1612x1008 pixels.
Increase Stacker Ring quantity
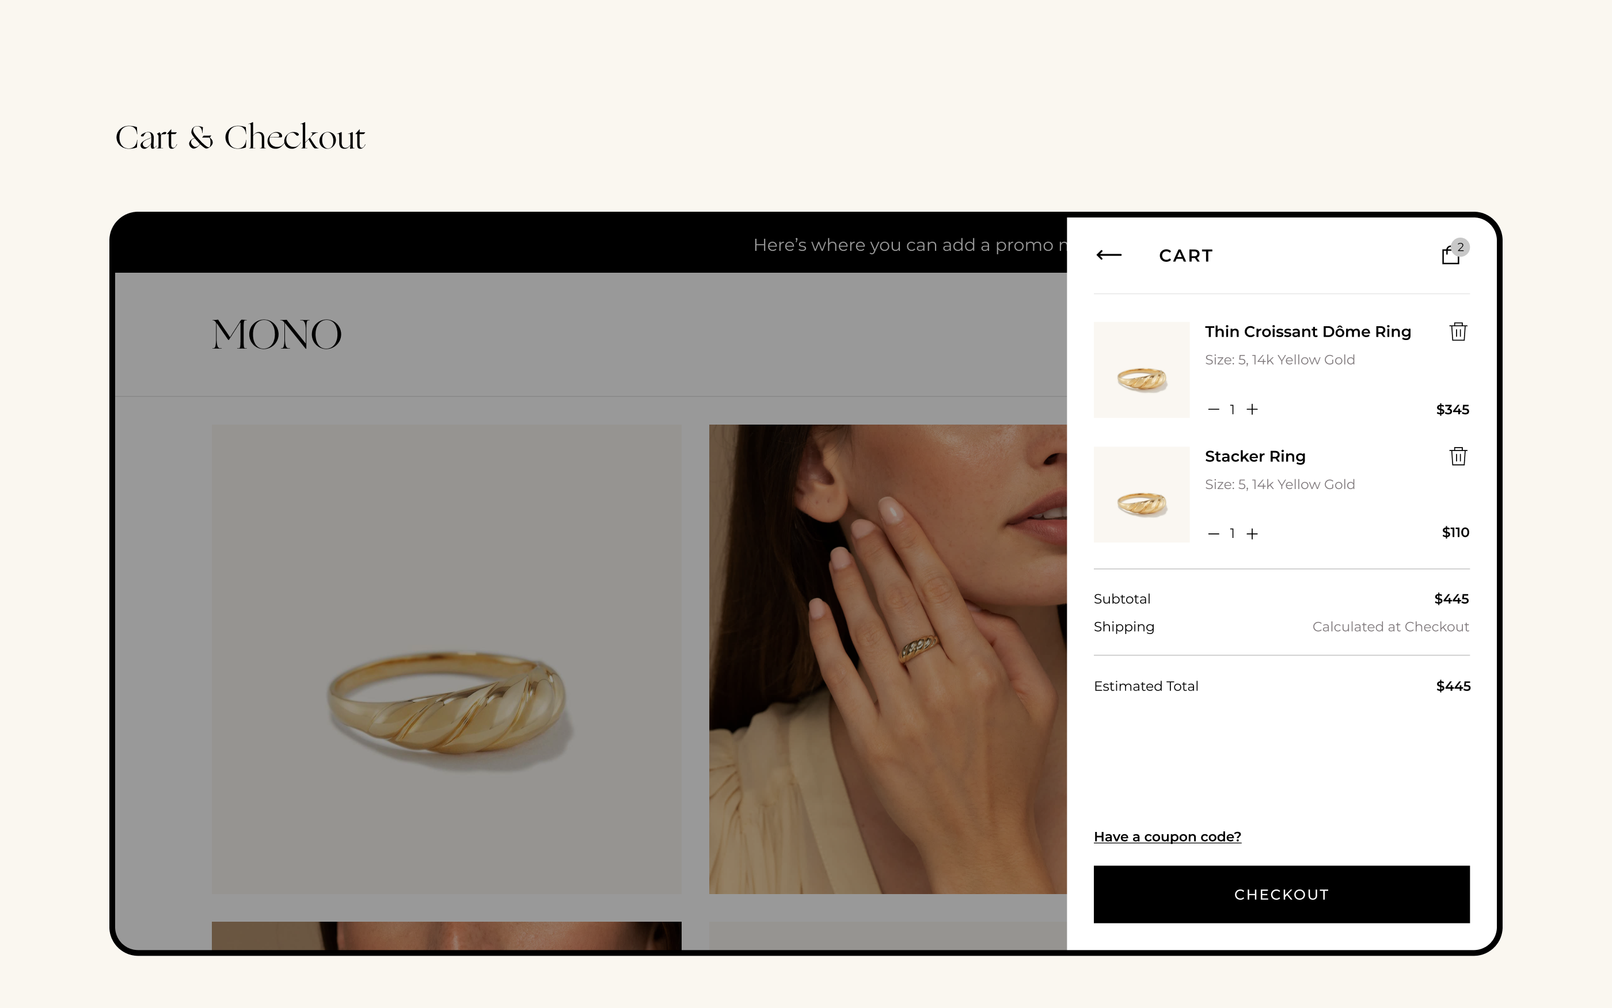point(1252,534)
